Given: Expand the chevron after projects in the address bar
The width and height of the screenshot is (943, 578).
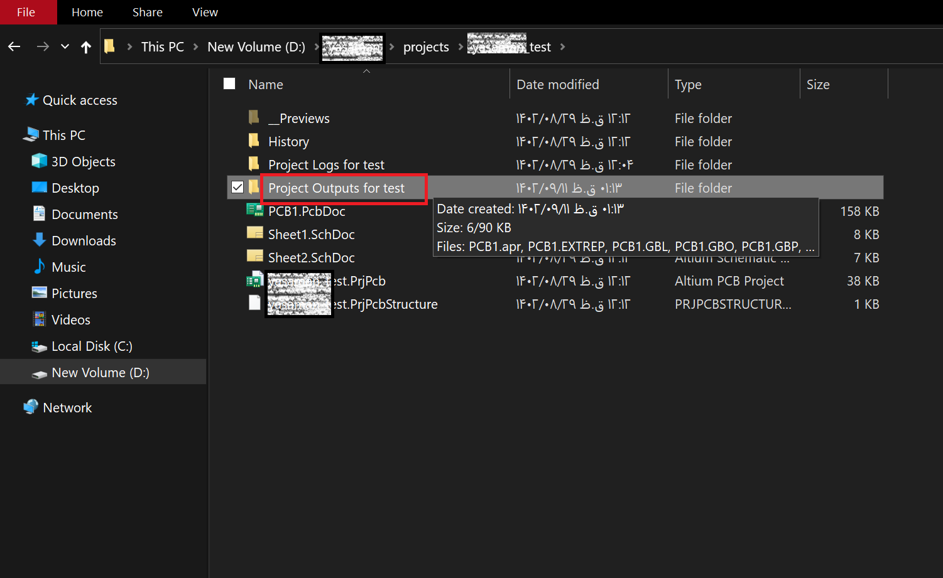Looking at the screenshot, I should point(461,47).
